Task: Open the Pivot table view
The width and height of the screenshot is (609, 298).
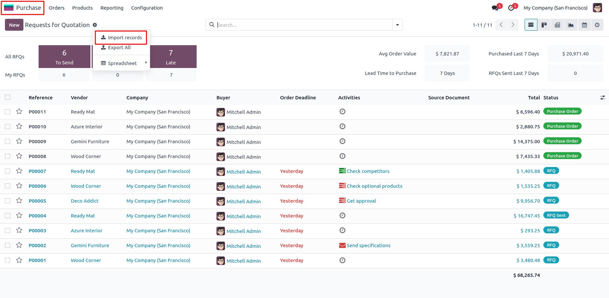Action: coord(557,25)
